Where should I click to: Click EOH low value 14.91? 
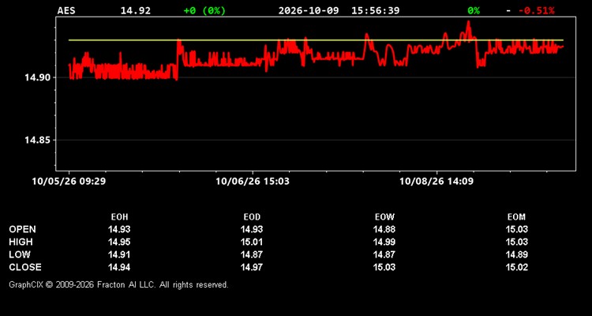pyautogui.click(x=119, y=254)
